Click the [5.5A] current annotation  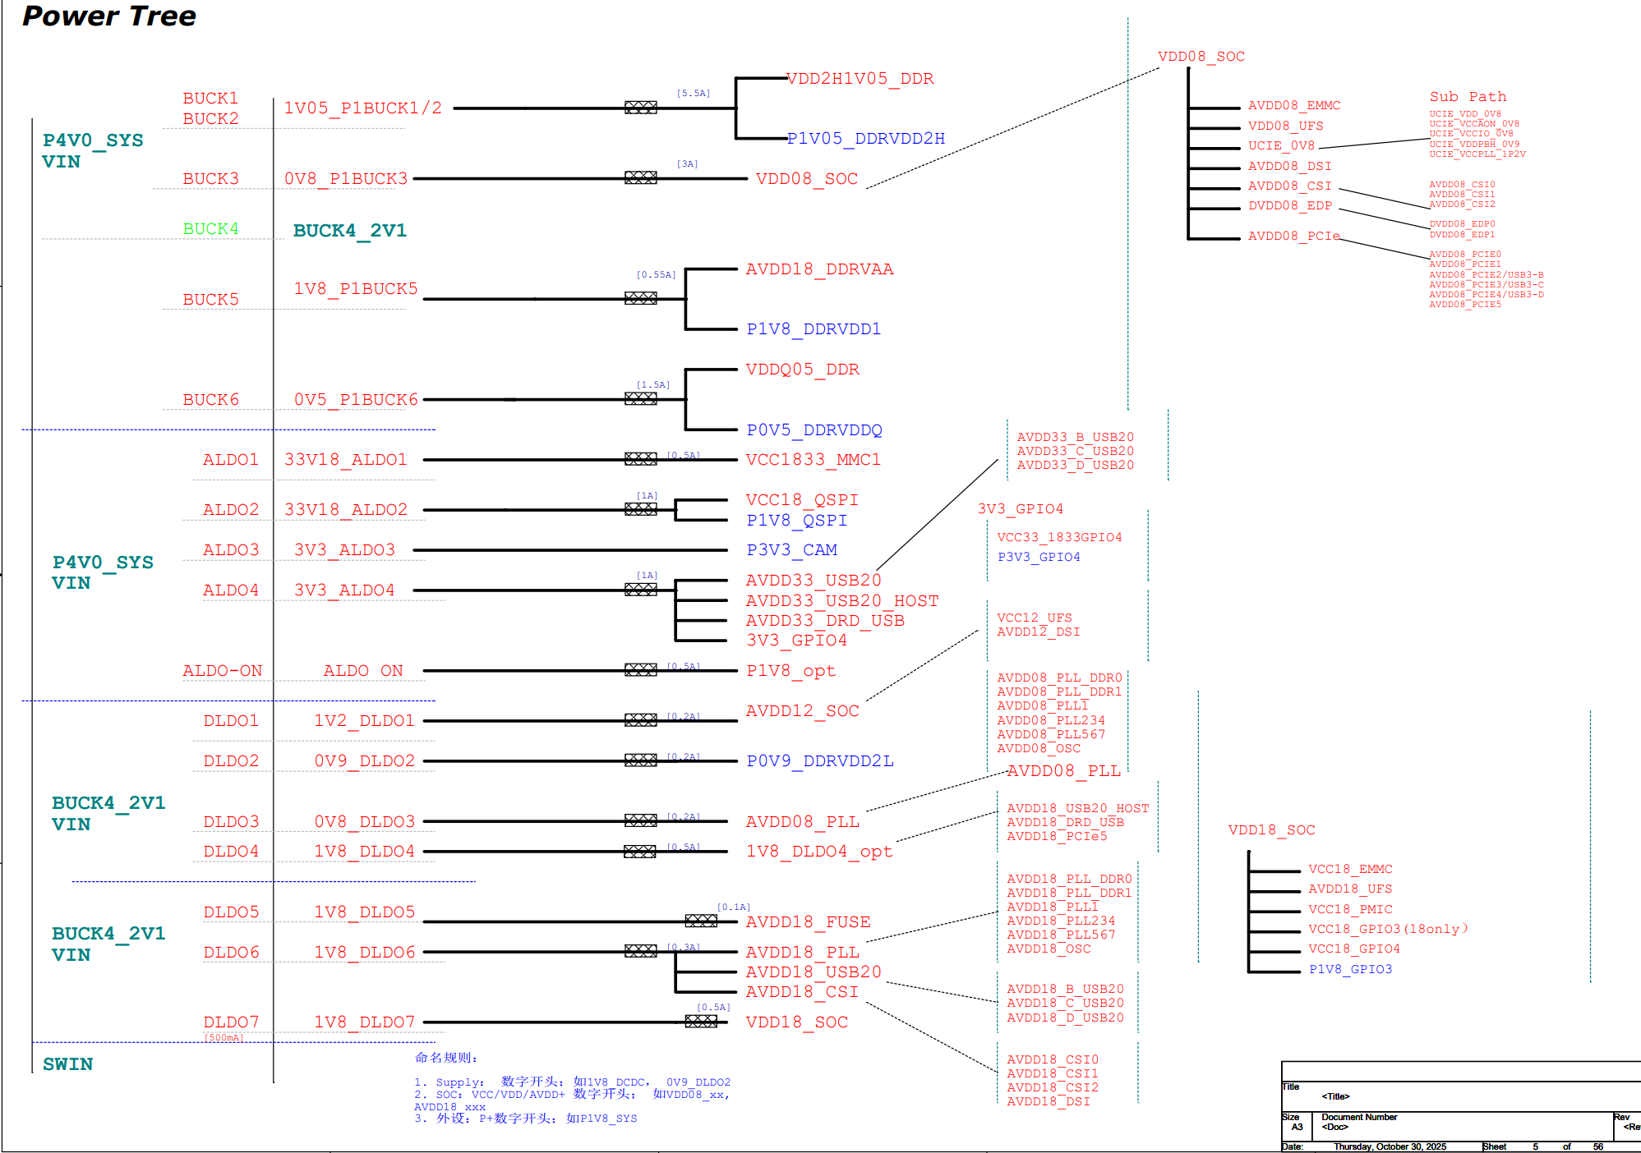click(x=693, y=94)
